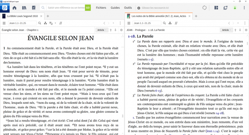Image resolution: width=249 pixels, height=135 pixels.
Task: Open visual filters in Bible annotée panel
Action: click(170, 23)
